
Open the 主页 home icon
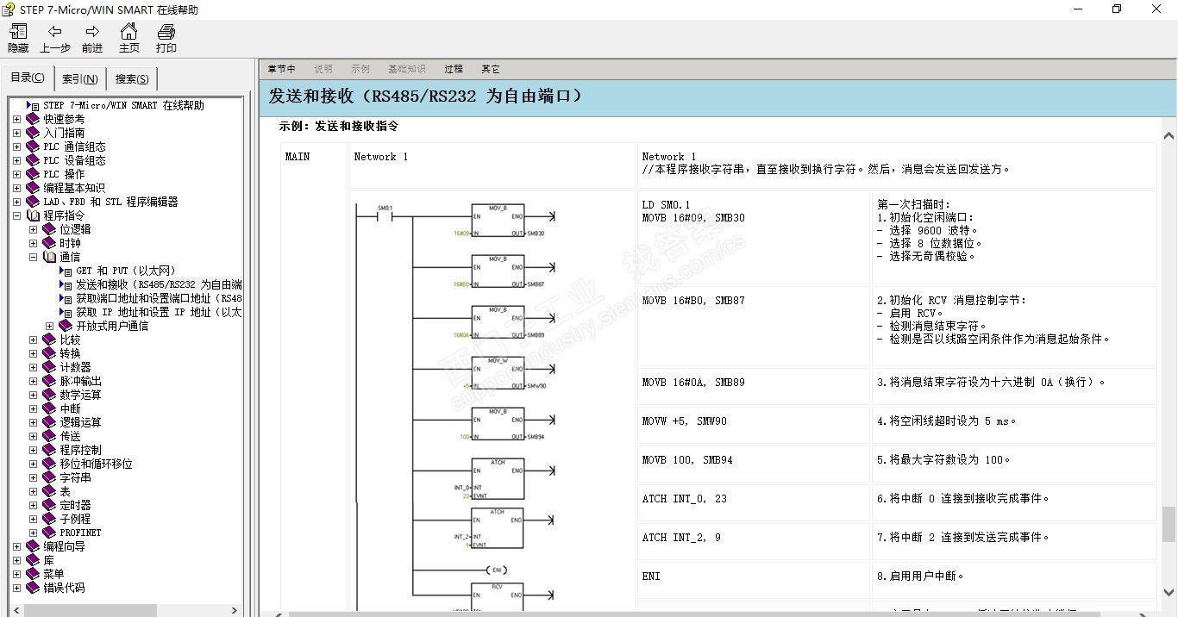128,32
